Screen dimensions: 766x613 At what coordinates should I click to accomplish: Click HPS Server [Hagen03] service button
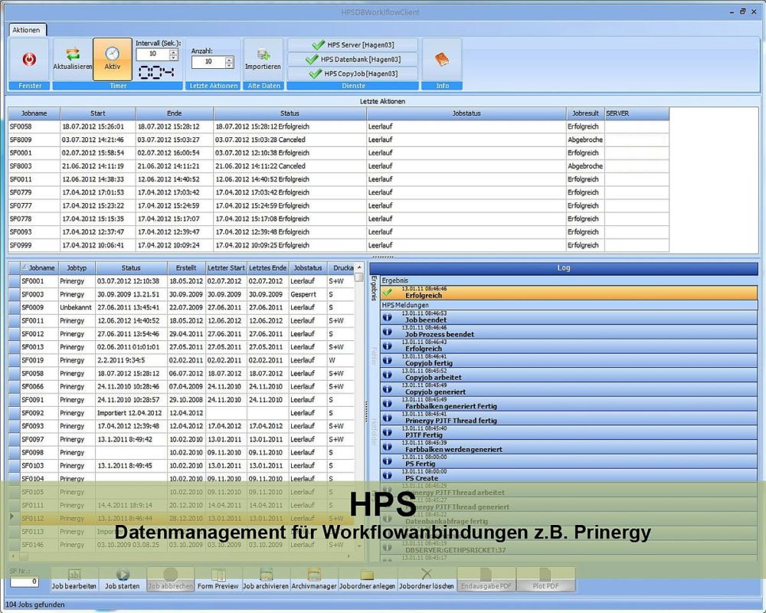point(352,45)
